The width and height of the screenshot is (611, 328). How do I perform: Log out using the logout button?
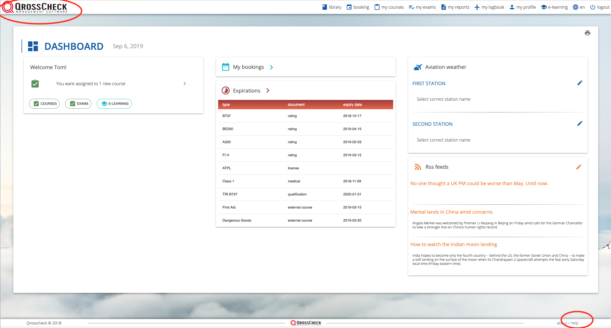coord(600,7)
